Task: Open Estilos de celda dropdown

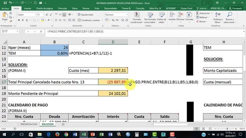Action: click(x=161, y=18)
